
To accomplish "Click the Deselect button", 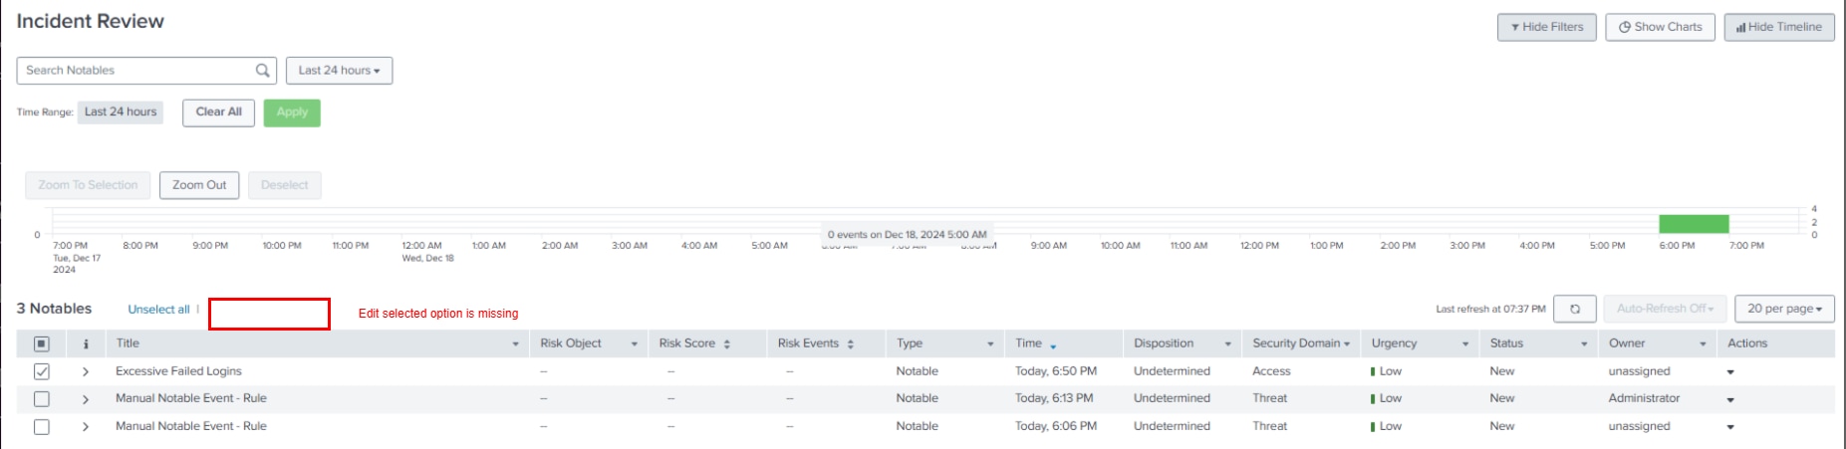I will [285, 185].
